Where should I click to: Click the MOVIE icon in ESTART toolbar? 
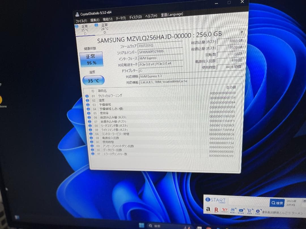[241, 210]
